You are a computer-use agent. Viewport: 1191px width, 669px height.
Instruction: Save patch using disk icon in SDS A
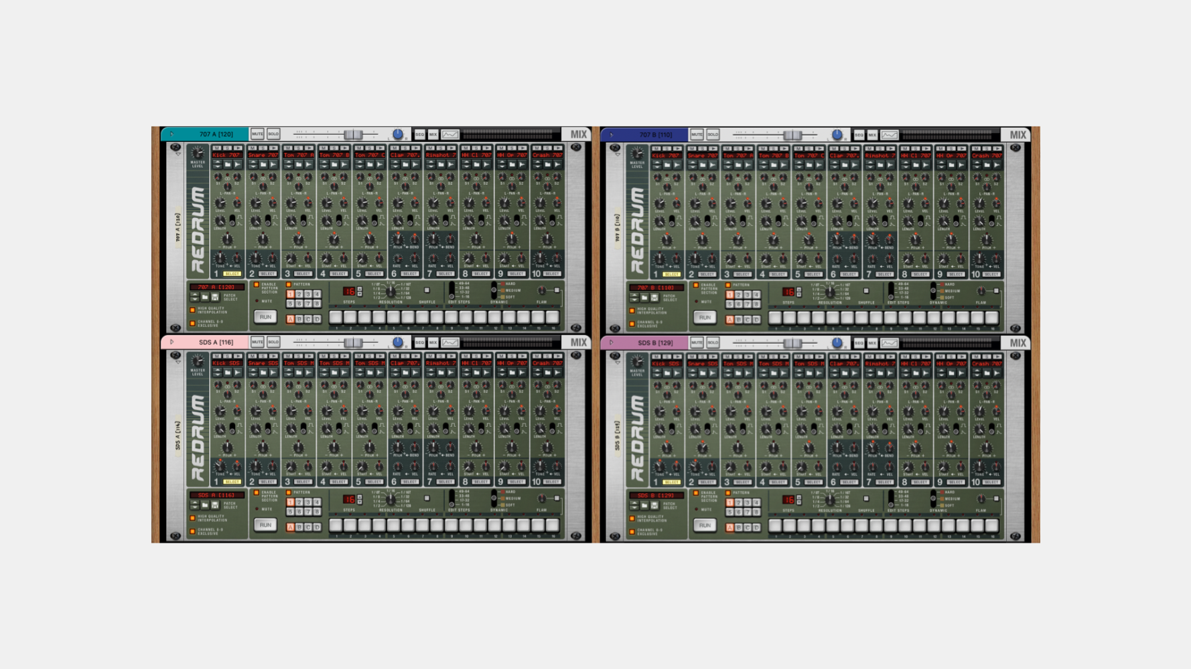[x=215, y=505]
